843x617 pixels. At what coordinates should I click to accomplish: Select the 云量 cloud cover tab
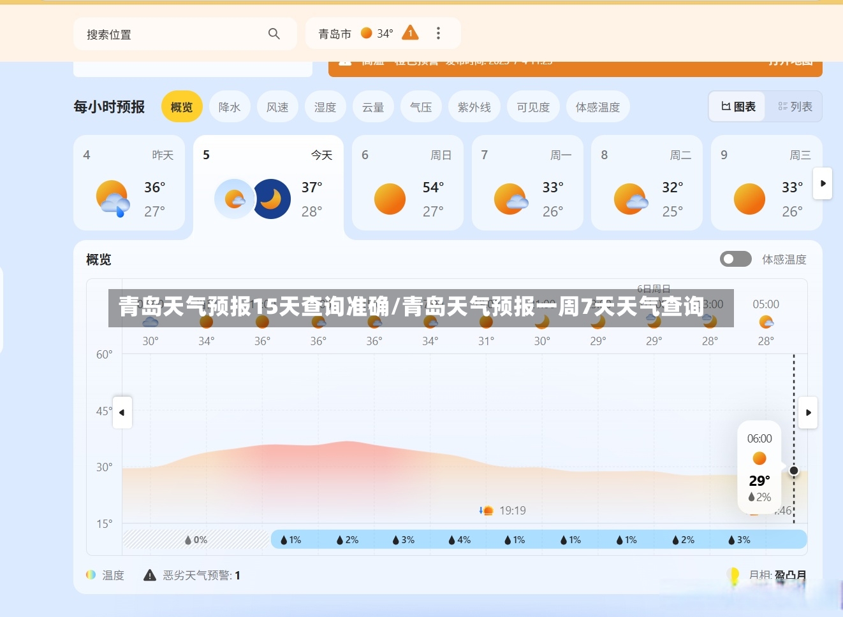pos(373,107)
